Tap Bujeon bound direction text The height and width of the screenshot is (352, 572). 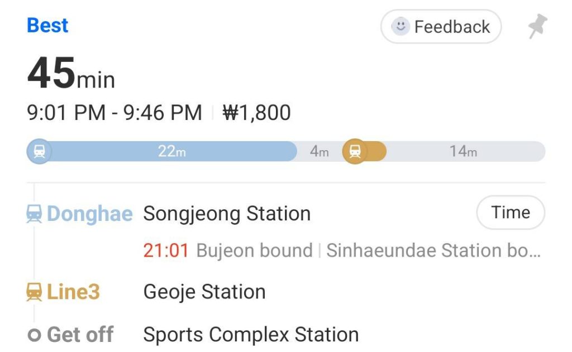point(254,250)
